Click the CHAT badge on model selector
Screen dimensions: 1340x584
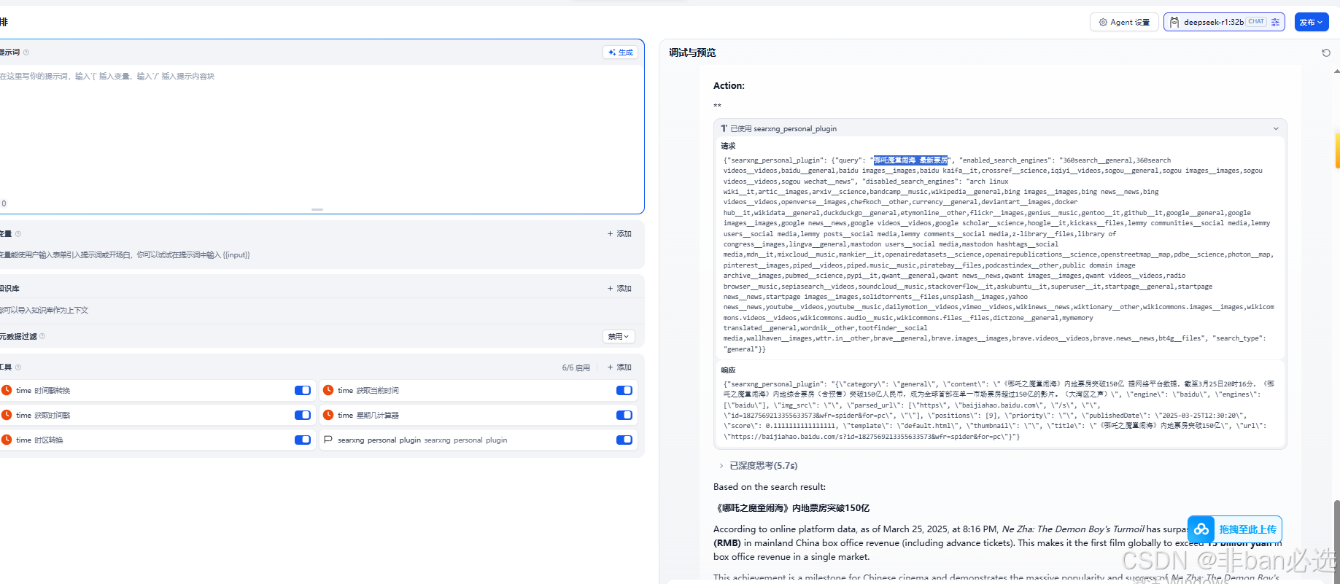1256,22
